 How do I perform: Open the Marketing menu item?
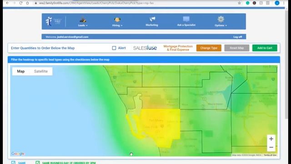coord(152,25)
